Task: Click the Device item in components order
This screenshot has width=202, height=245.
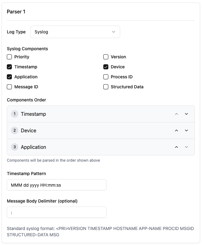Action: coord(29,130)
